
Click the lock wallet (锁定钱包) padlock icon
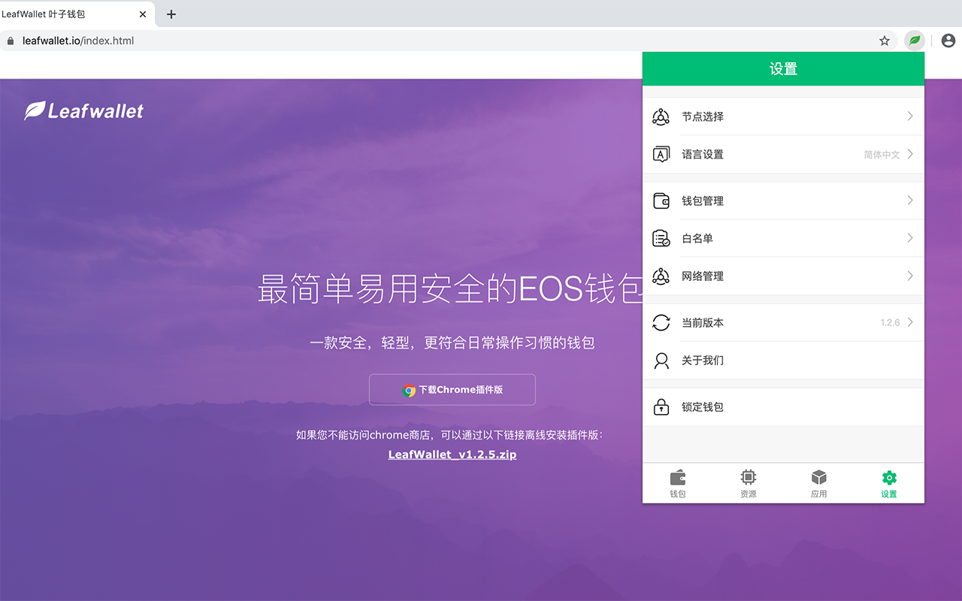[661, 406]
